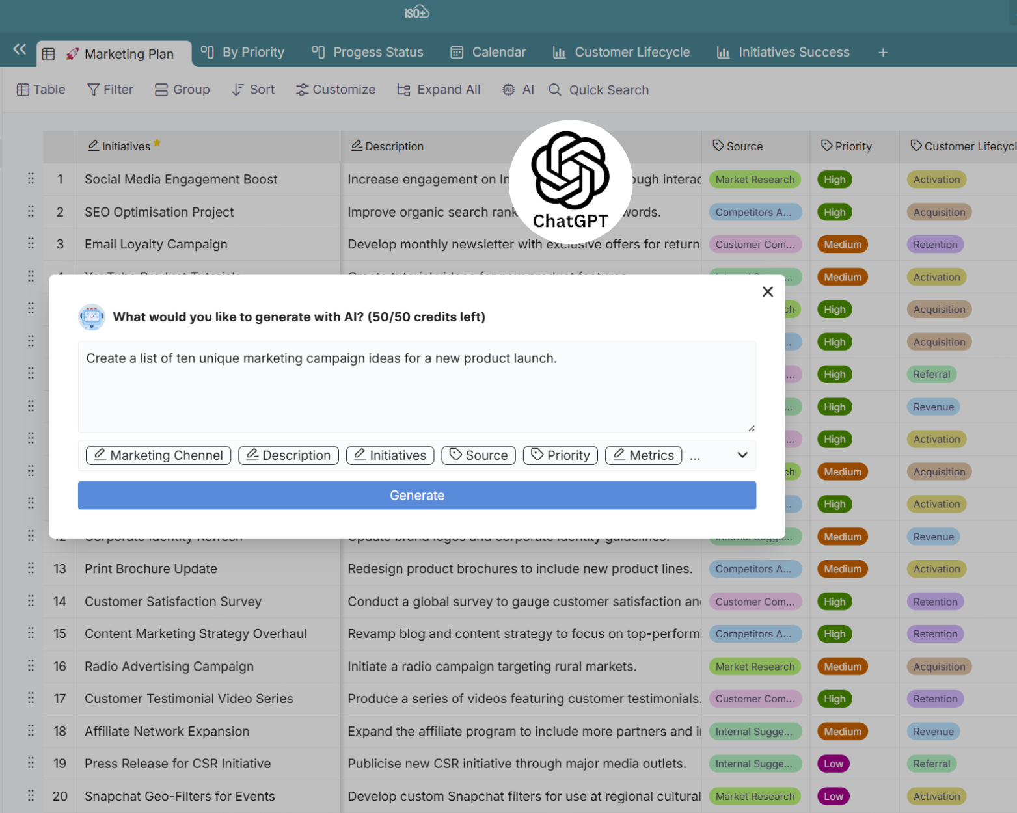The height and width of the screenshot is (813, 1017).
Task: Select 'Print Brochure Update' initiative cell
Action: [208, 569]
